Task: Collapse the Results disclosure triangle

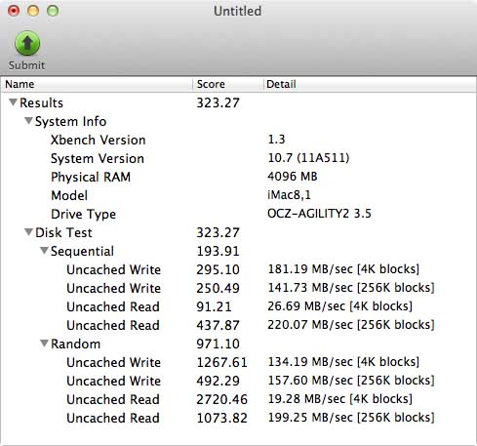Action: pos(13,102)
